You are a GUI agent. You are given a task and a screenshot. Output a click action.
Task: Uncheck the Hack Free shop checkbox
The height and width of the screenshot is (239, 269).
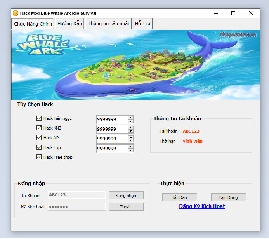pos(39,157)
